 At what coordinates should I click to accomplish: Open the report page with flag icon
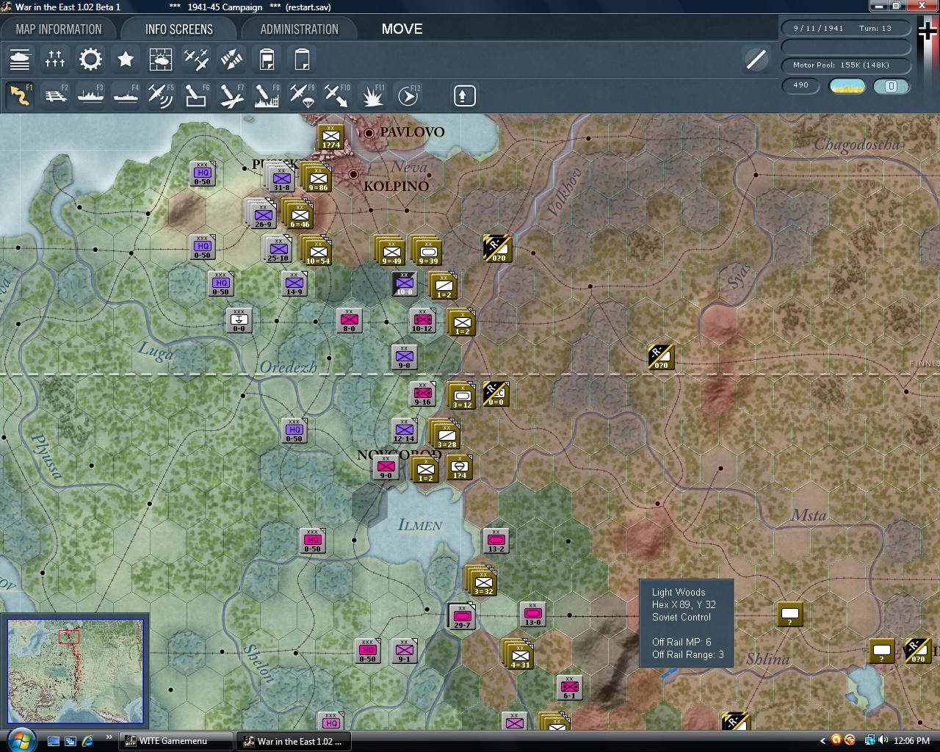267,59
